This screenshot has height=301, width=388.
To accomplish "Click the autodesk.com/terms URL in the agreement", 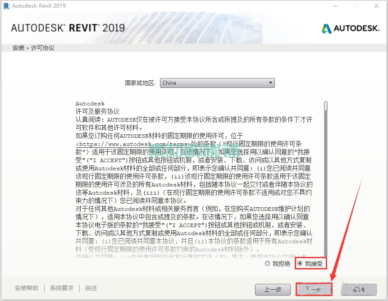I will [x=133, y=144].
